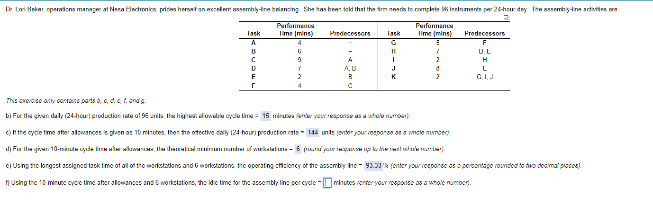Click task C's performance time 9
653x206 pixels.
[299, 60]
